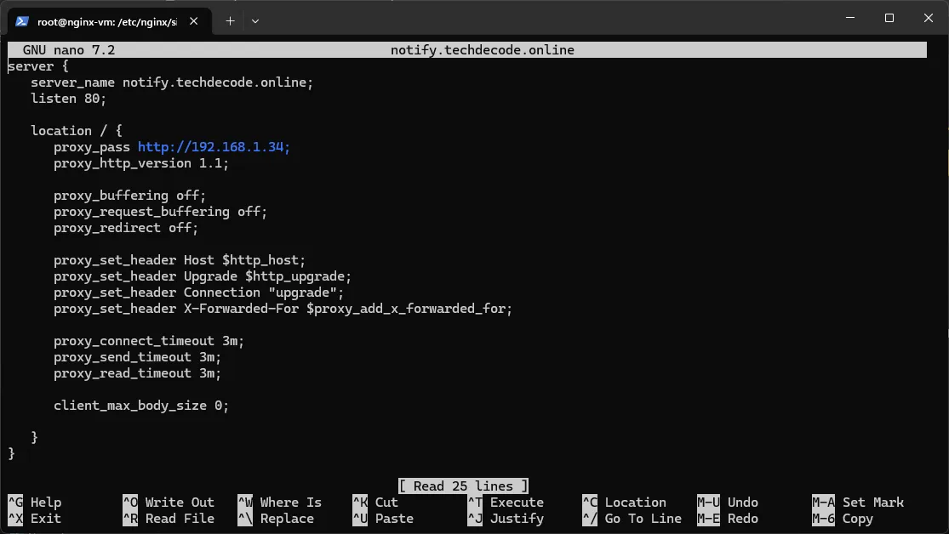Click the ^J Justify shortcut
Viewport: 949px width, 534px height.
(x=506, y=519)
